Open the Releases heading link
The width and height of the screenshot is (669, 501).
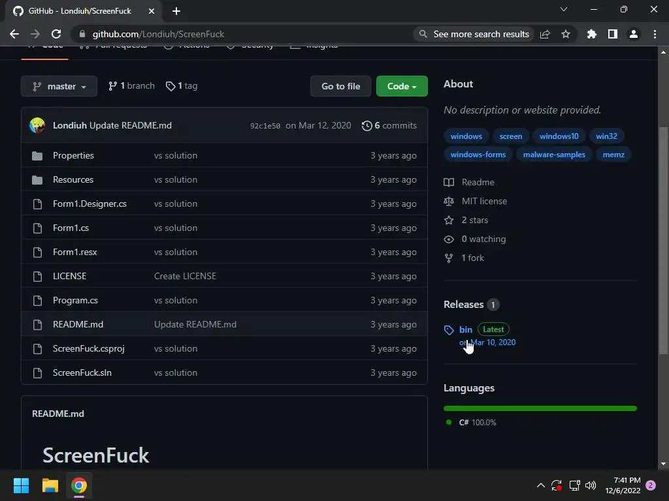pyautogui.click(x=472, y=305)
